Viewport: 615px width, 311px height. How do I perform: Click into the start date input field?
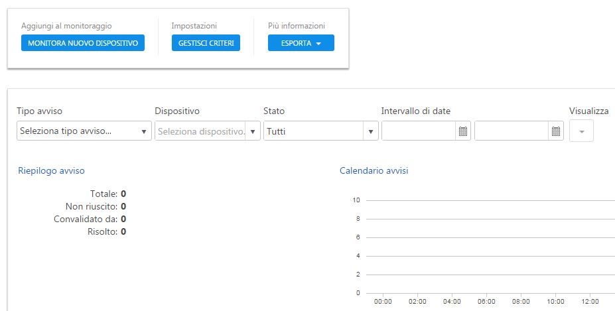[419, 131]
